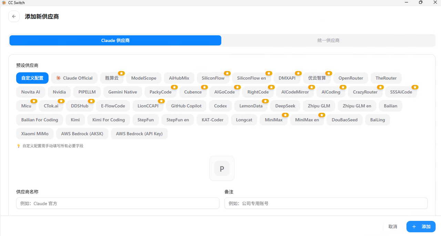Select the 自定义配置 preset
Viewport: 441px width, 236px height.
point(32,78)
